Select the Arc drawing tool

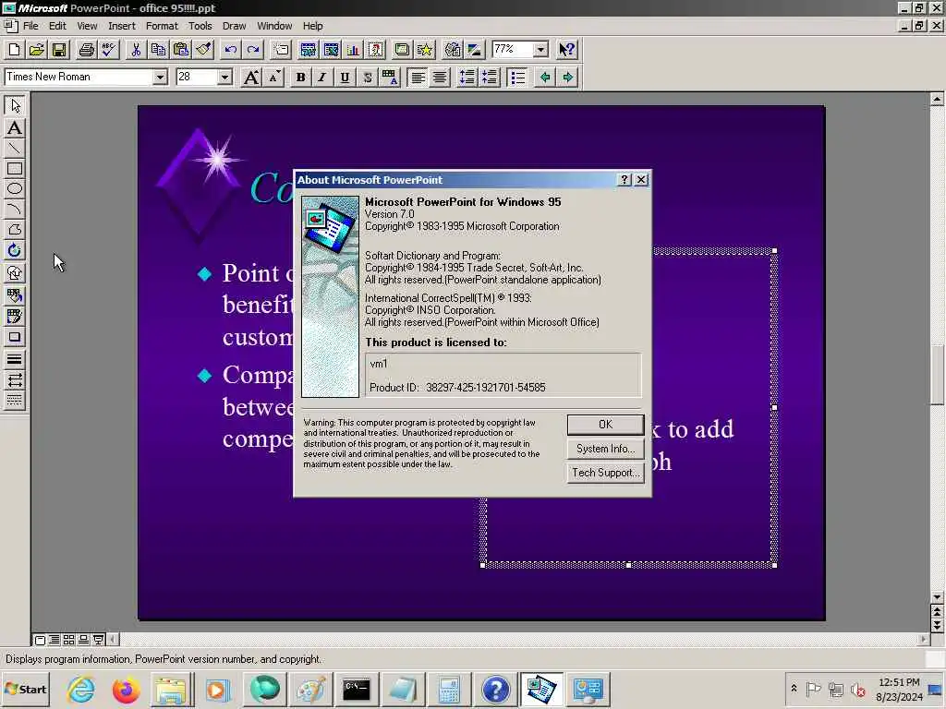(15, 210)
